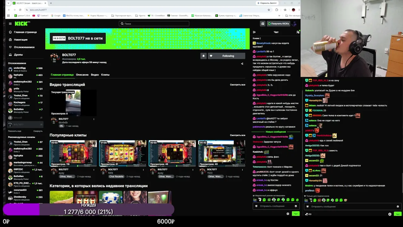Click Свернуть to collapse followed list

coord(38,131)
